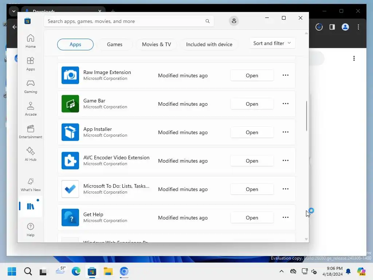Open Chrome's three-dot menu

pyautogui.click(x=358, y=27)
